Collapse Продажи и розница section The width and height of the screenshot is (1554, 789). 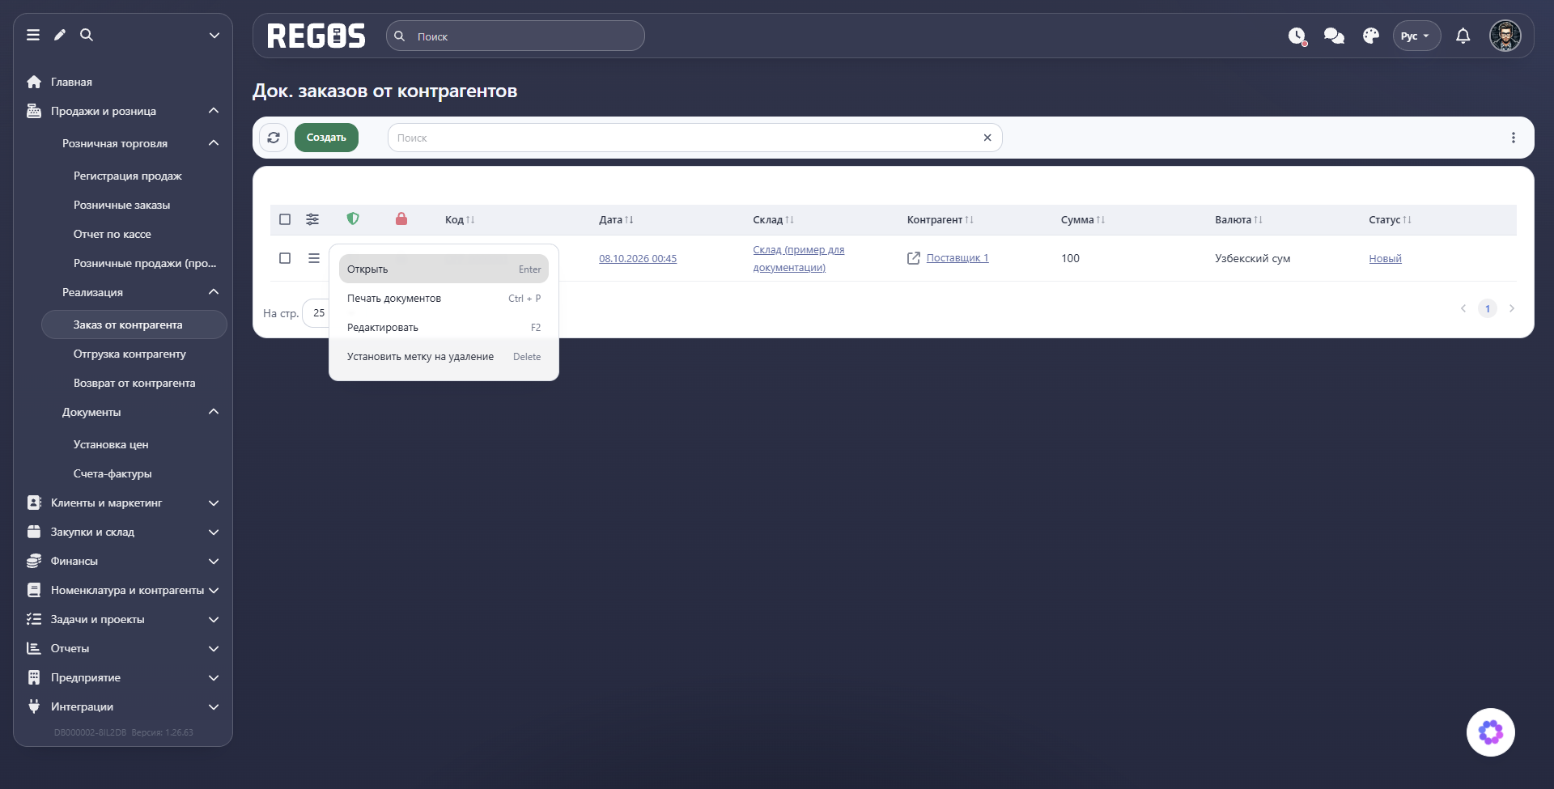(214, 111)
